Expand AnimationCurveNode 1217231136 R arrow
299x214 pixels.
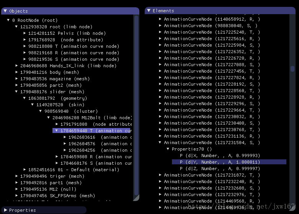point(160,136)
